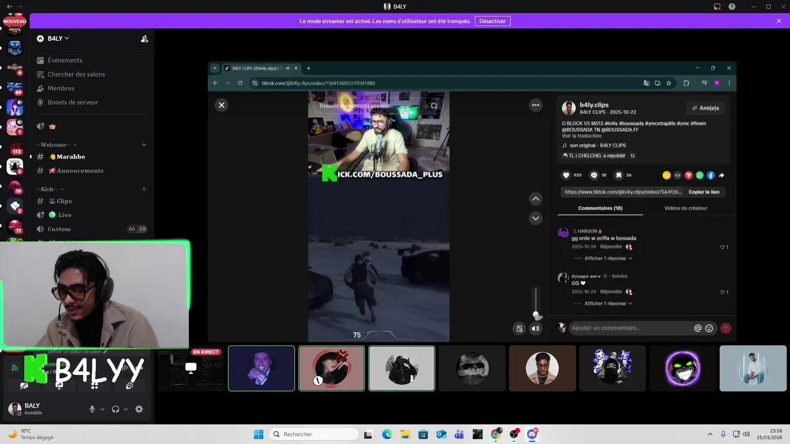This screenshot has height=444, width=790.
Task: Deactivate streamer mode with Désactiver button
Action: [x=493, y=21]
